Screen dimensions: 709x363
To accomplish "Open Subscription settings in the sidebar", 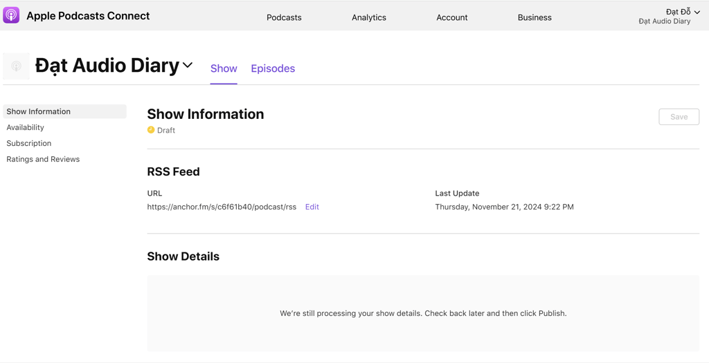I will (29, 143).
